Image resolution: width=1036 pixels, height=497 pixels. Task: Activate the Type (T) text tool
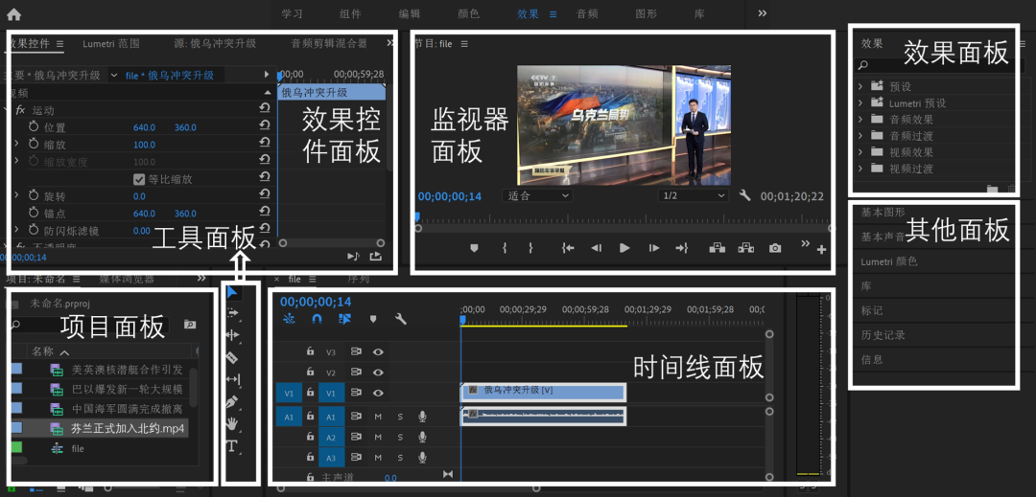click(231, 446)
